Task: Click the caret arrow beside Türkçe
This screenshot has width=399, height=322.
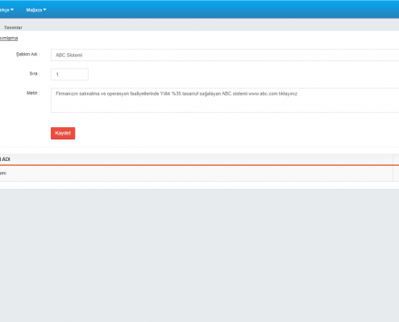Action: 12,10
